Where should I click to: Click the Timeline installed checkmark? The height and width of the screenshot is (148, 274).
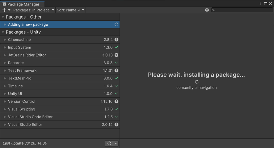click(x=116, y=86)
